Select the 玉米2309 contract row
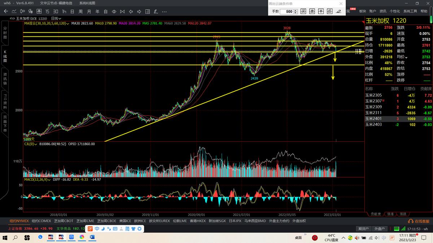 coord(399,107)
